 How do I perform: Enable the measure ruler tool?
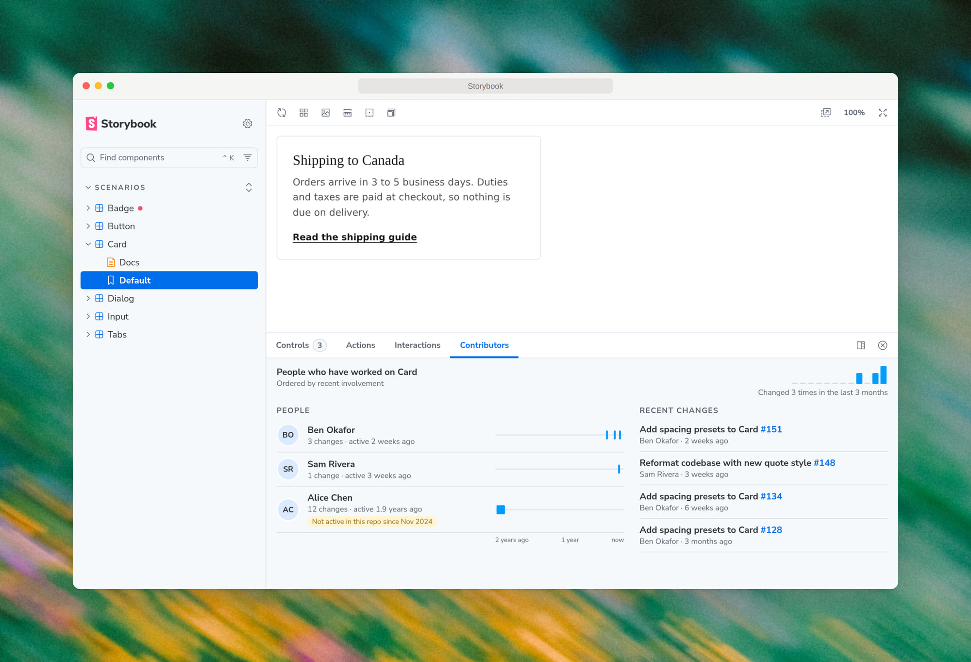tap(348, 113)
